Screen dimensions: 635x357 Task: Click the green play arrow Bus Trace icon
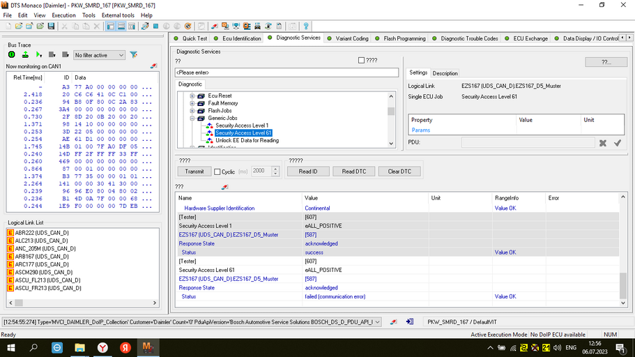tap(39, 54)
